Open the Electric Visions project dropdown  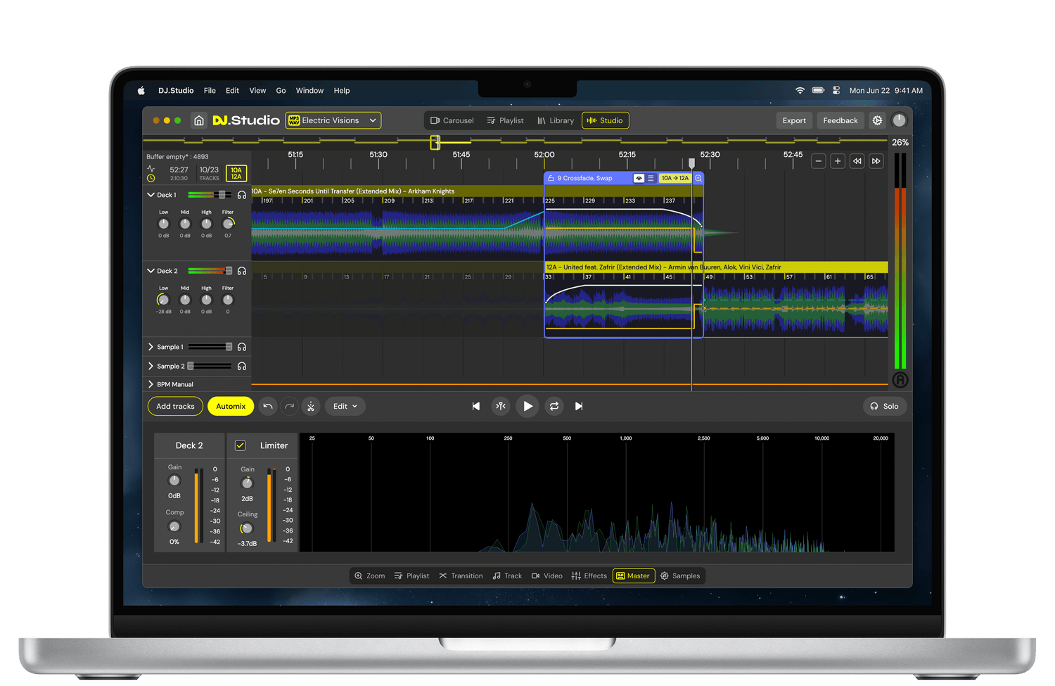pyautogui.click(x=333, y=120)
